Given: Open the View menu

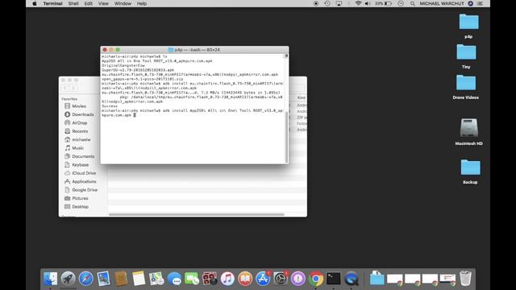Looking at the screenshot, I should coord(103,3).
